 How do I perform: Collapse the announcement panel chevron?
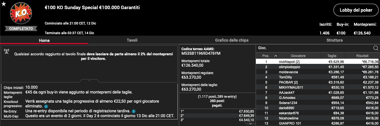pos(89,81)
